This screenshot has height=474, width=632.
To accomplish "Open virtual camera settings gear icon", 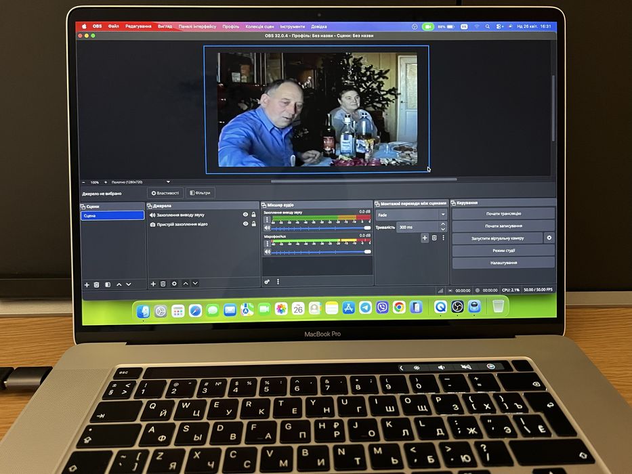I will click(549, 238).
